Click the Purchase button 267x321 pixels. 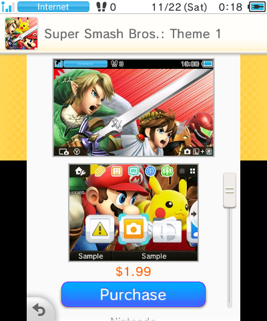click(x=133, y=294)
